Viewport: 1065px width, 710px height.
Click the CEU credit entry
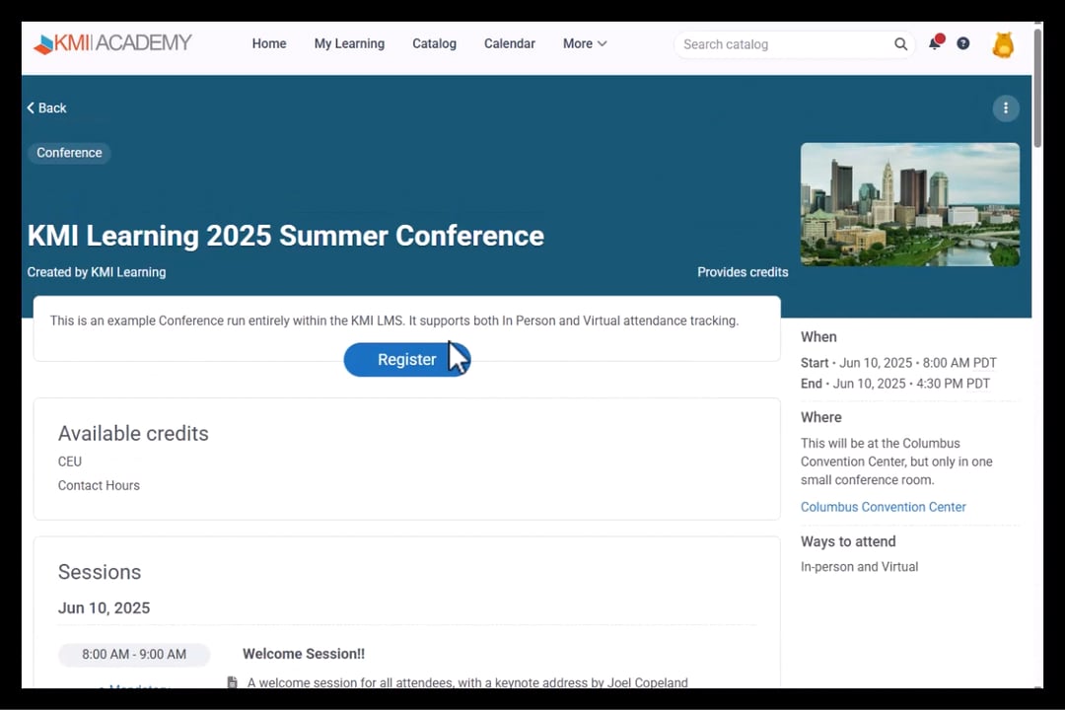(70, 461)
